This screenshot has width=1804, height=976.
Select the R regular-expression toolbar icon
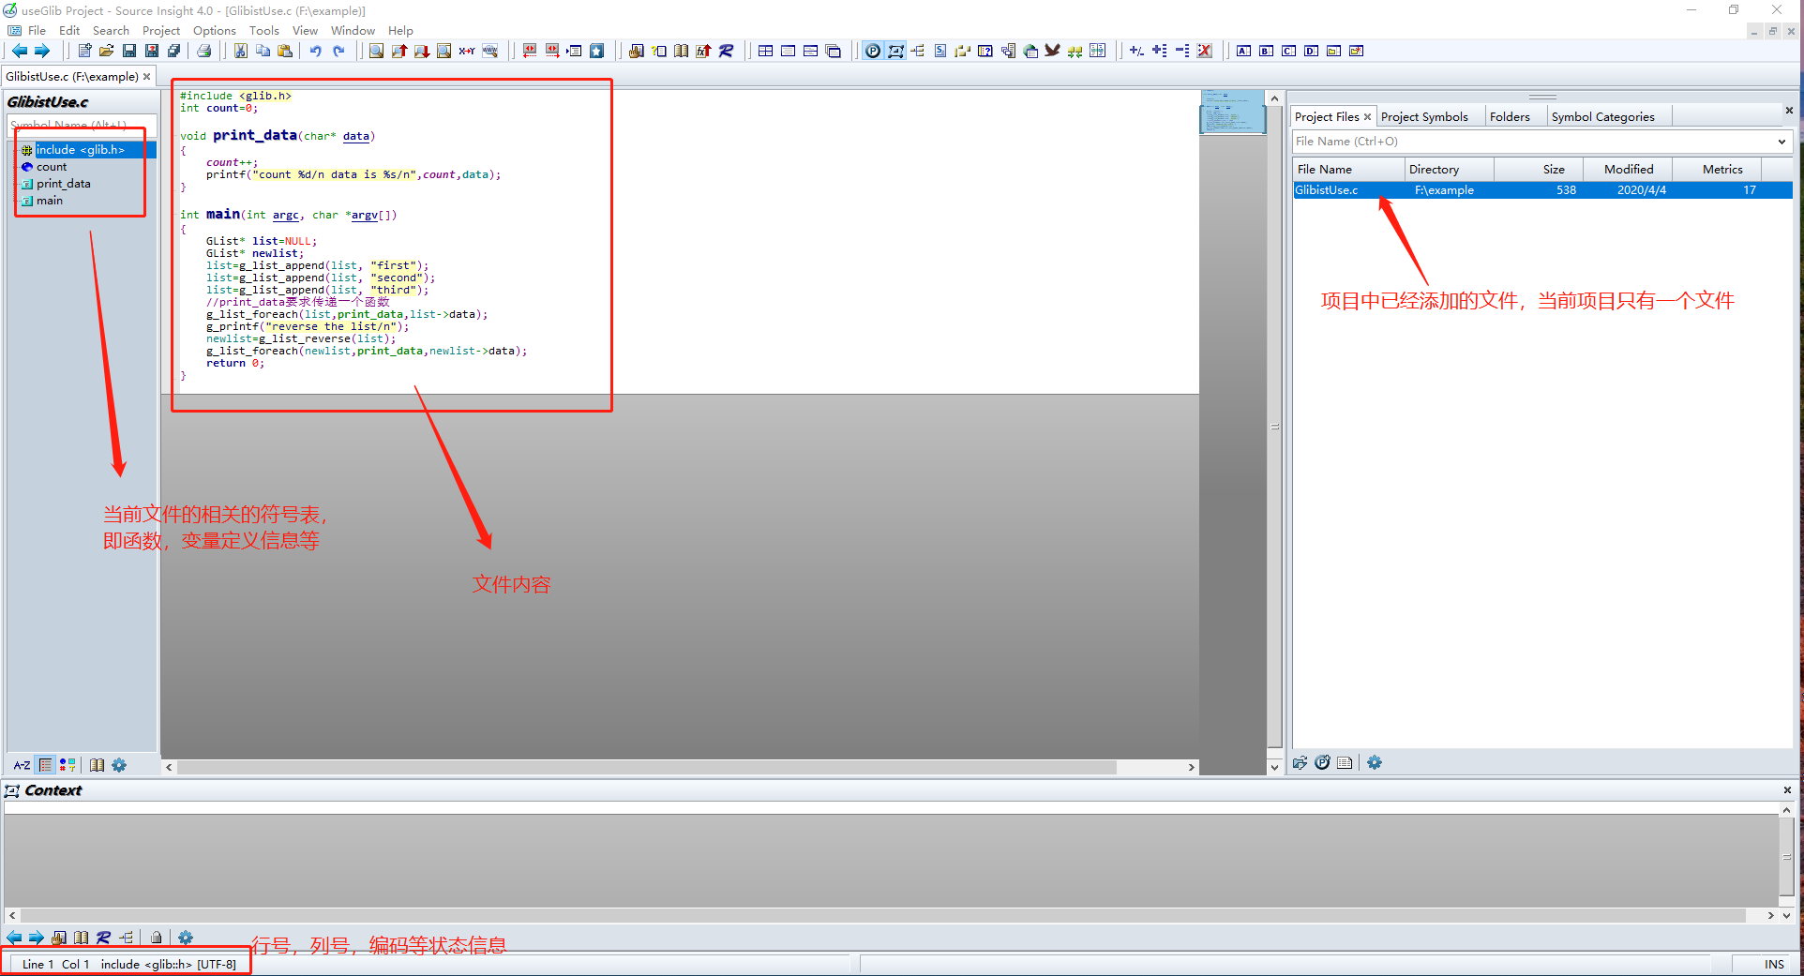coord(727,51)
